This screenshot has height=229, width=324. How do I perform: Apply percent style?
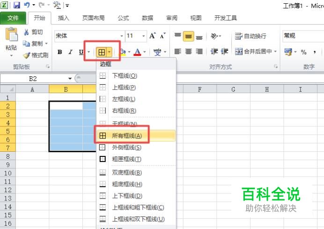[x=303, y=52]
